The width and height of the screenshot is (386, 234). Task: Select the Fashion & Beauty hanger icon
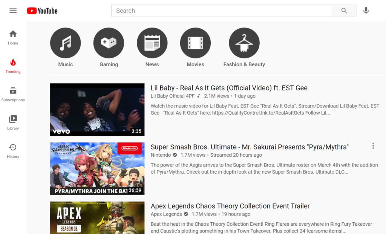244,43
